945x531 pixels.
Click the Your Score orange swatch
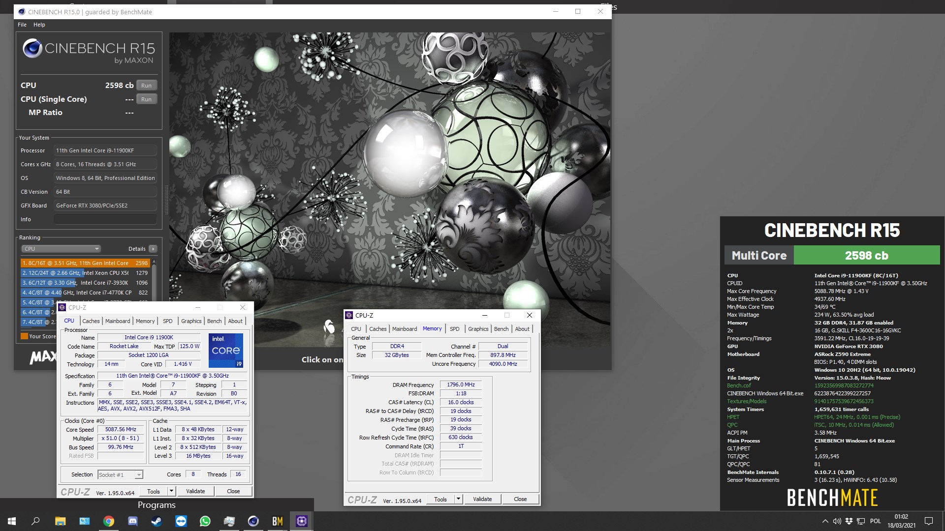[x=24, y=336]
